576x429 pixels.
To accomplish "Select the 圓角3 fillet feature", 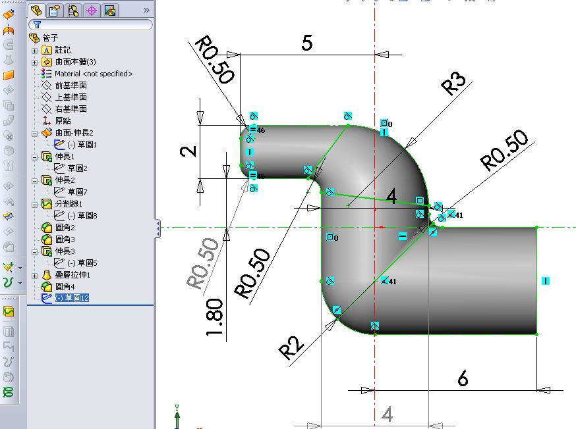I will (x=58, y=239).
